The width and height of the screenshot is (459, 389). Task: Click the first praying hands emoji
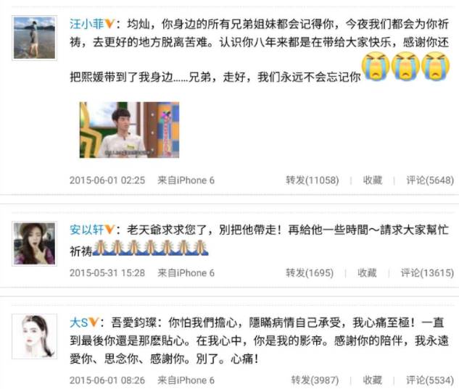pyautogui.click(x=100, y=248)
